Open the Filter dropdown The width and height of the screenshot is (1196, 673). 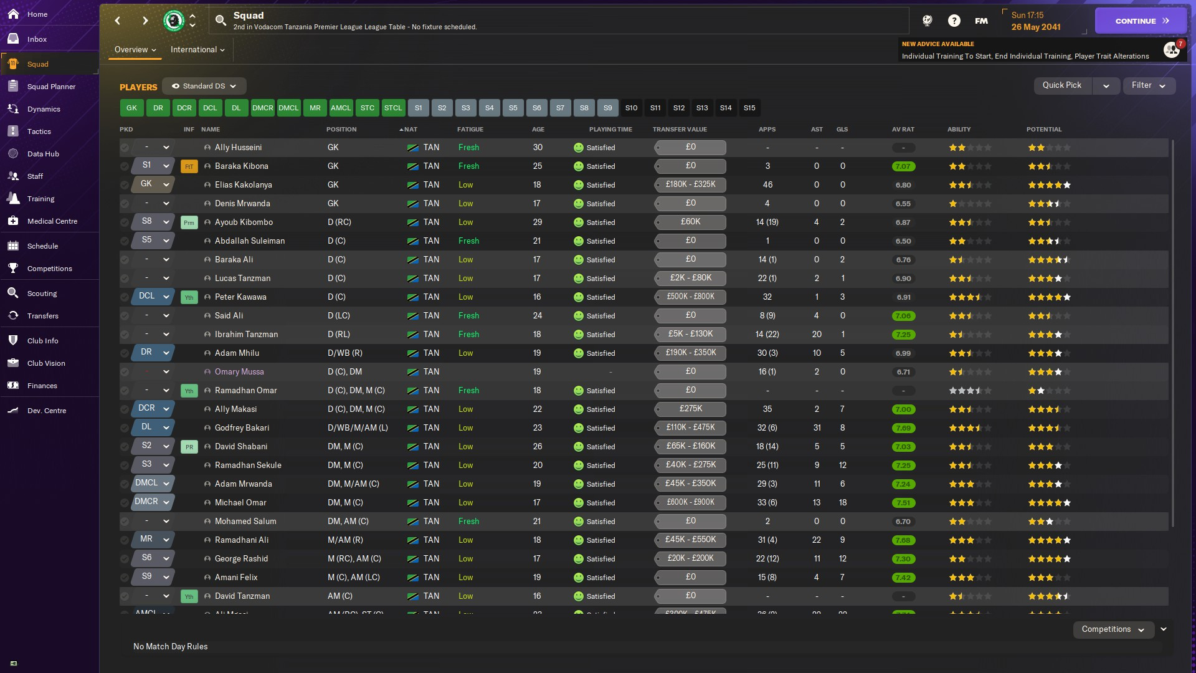pos(1149,85)
